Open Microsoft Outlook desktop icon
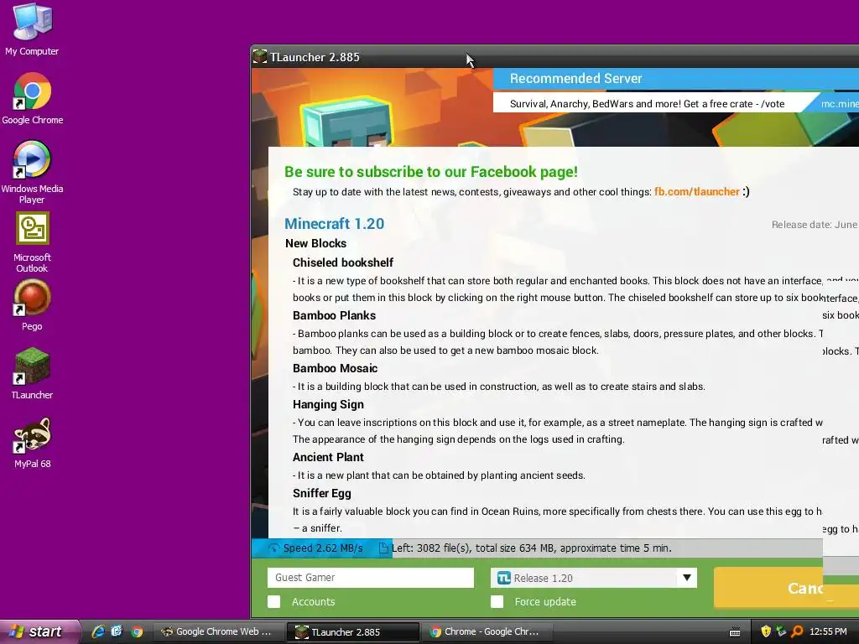The width and height of the screenshot is (859, 644). 32,242
